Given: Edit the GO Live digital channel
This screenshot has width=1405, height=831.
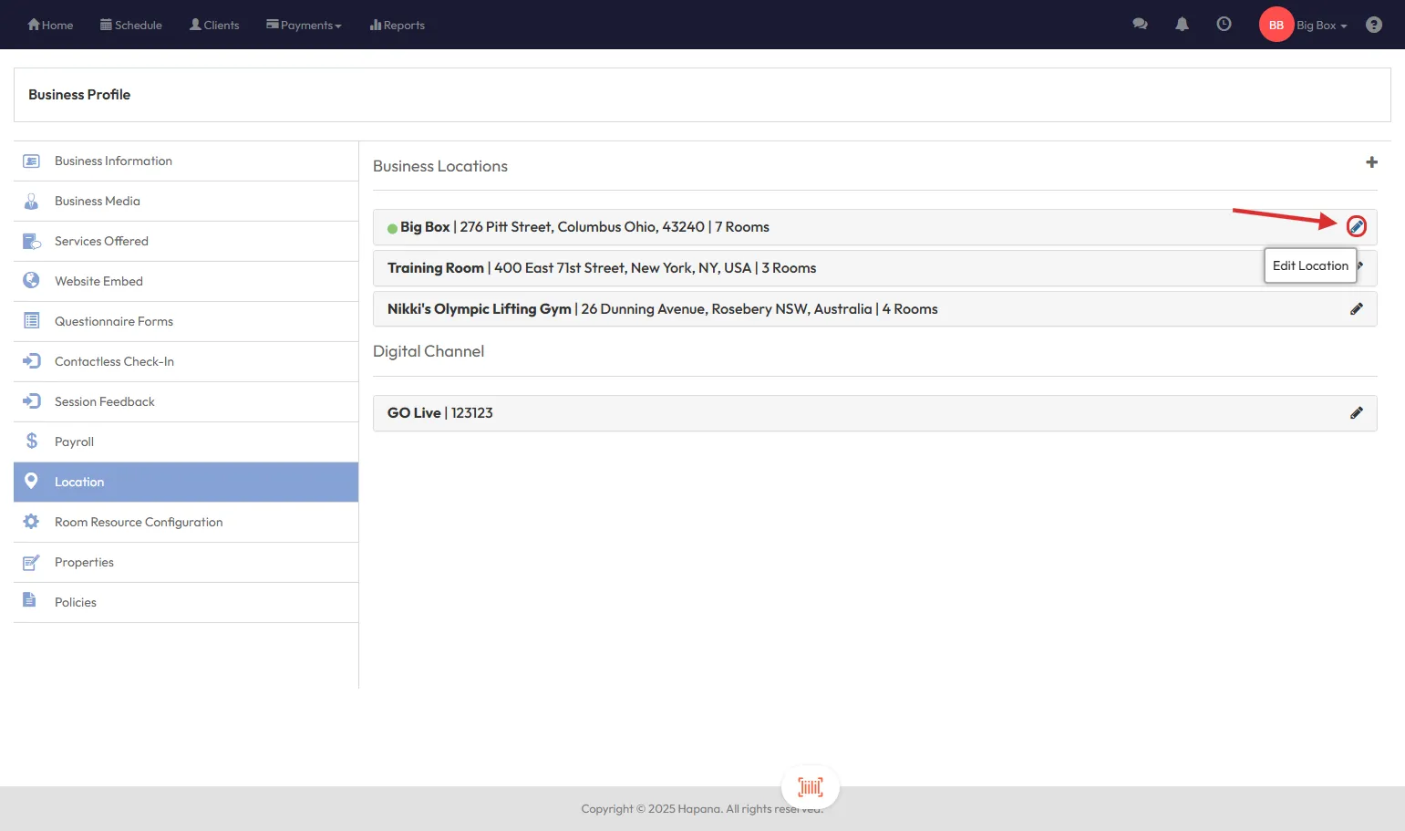Looking at the screenshot, I should pos(1357,413).
